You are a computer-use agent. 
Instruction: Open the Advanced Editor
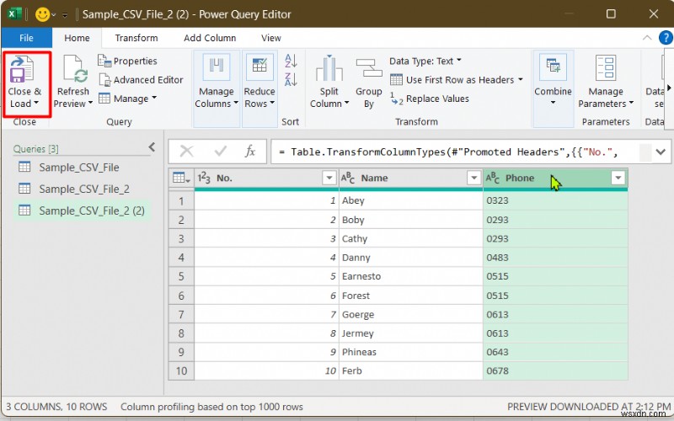pyautogui.click(x=141, y=80)
